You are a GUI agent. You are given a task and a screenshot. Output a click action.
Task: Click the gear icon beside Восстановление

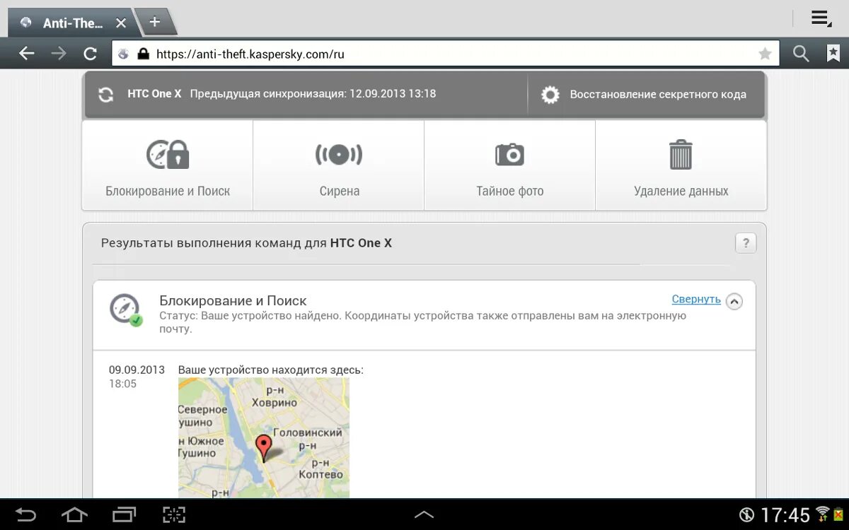pyautogui.click(x=550, y=95)
